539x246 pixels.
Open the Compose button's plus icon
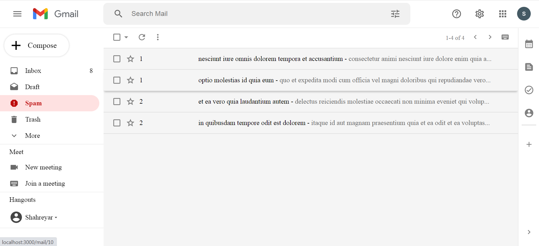16,45
